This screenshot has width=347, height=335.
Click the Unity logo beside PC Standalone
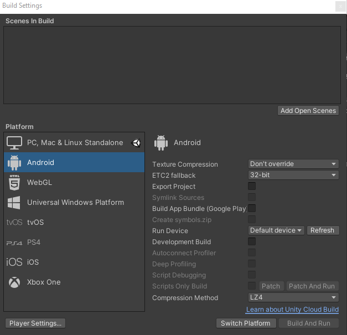tap(136, 143)
